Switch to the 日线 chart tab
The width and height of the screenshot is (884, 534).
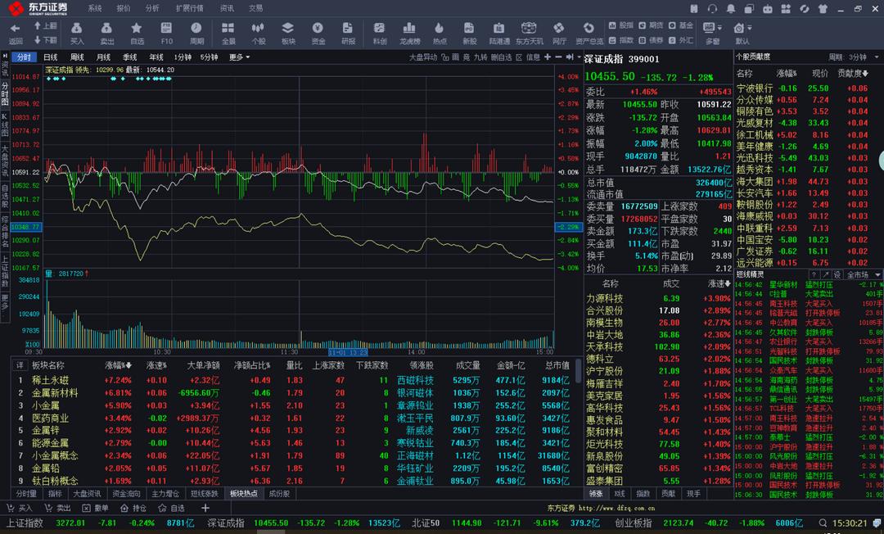50,57
